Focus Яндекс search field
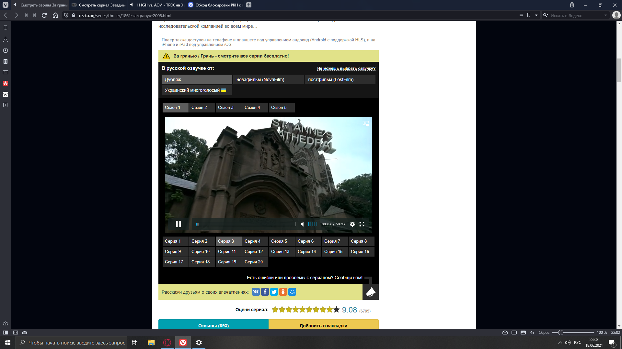The height and width of the screenshot is (349, 622). tap(576, 15)
